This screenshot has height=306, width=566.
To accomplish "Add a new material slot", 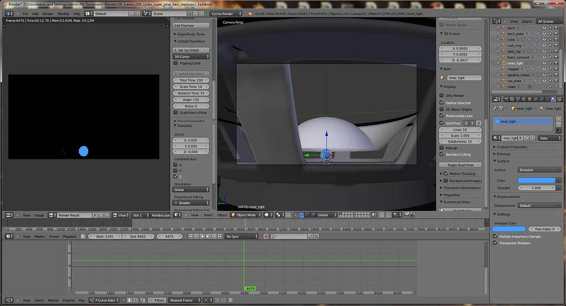I will (x=558, y=119).
